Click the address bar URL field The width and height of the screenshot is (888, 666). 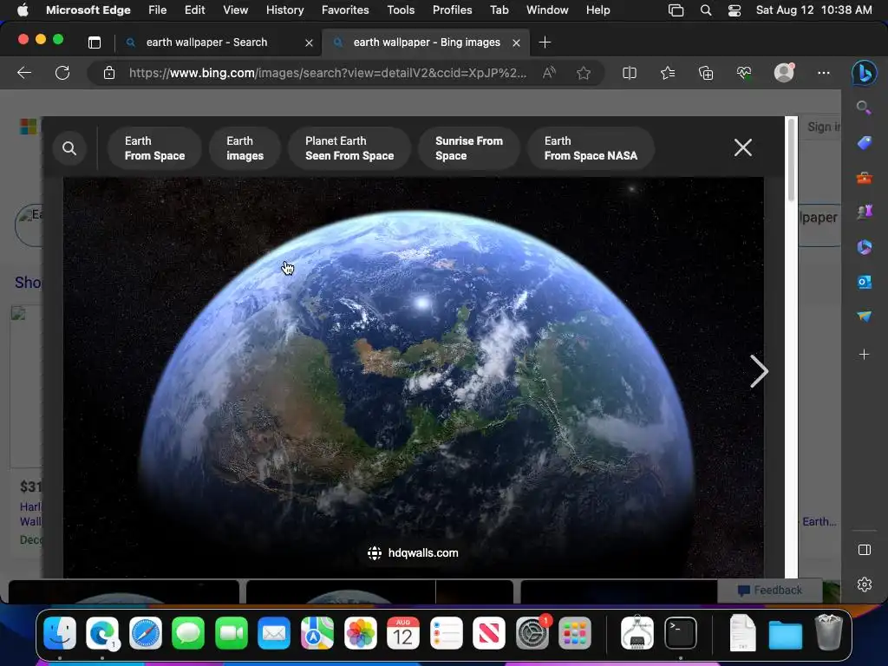pyautogui.click(x=327, y=73)
